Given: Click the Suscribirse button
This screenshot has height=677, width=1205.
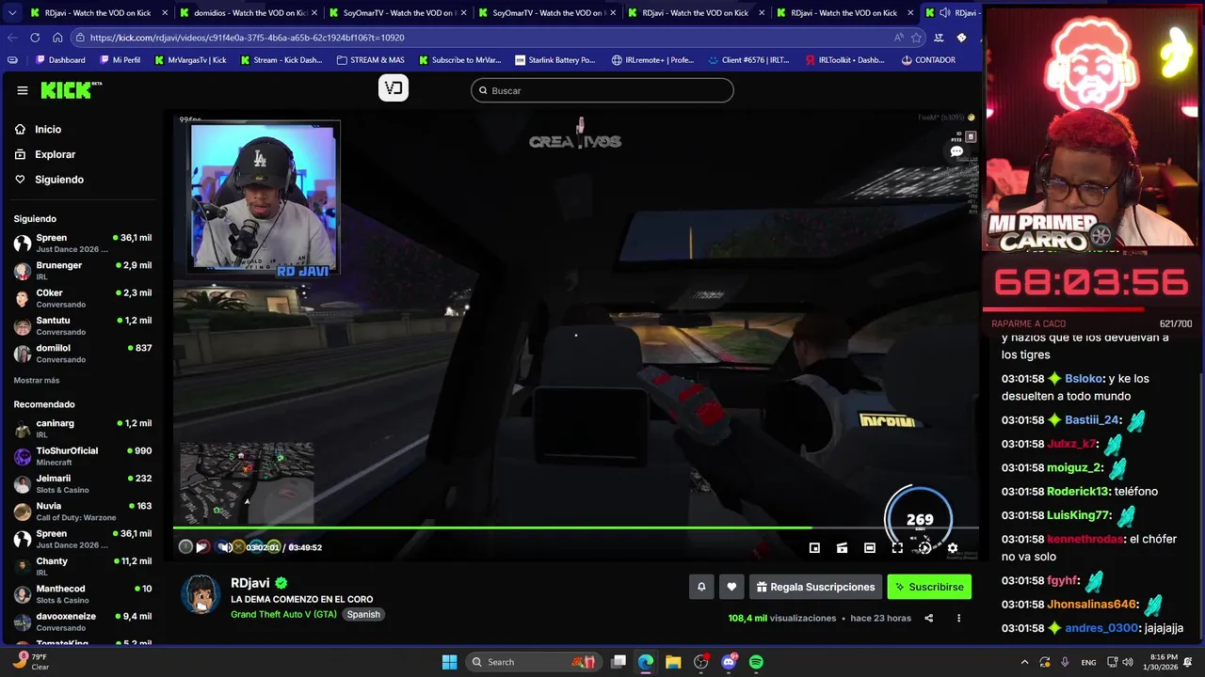Looking at the screenshot, I should click(x=929, y=587).
